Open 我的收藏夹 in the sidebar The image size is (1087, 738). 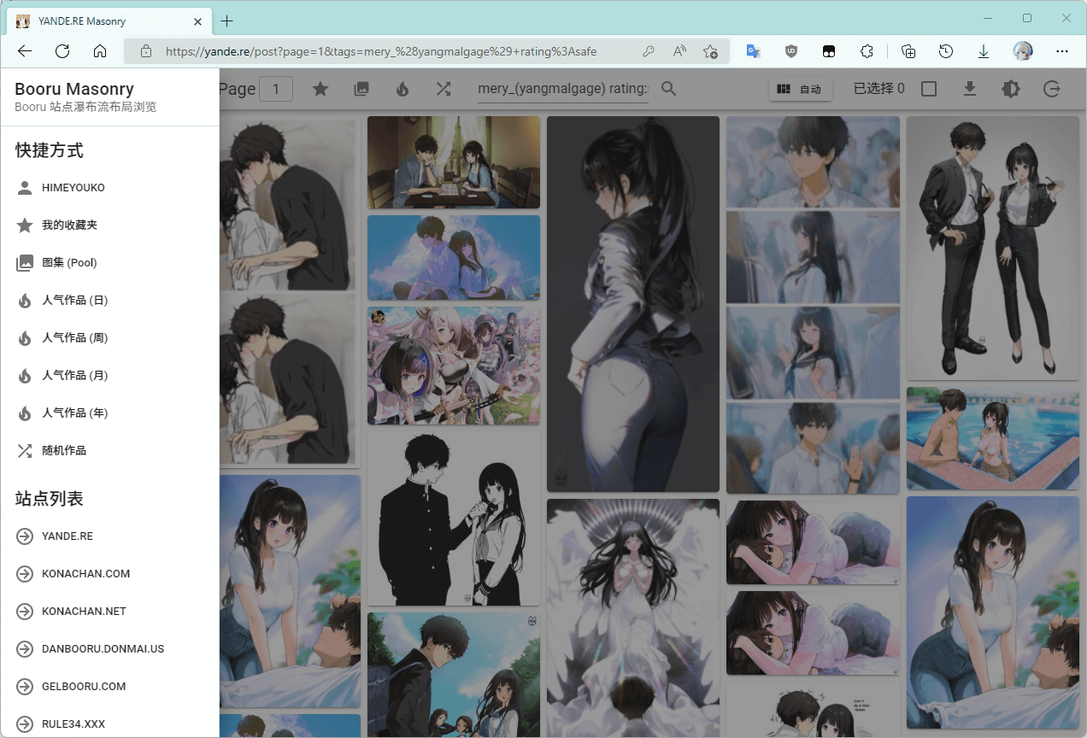click(x=69, y=225)
